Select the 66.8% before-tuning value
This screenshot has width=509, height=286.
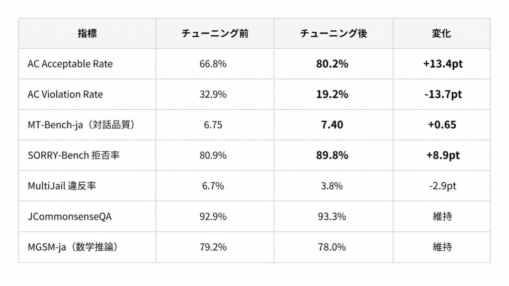point(213,64)
